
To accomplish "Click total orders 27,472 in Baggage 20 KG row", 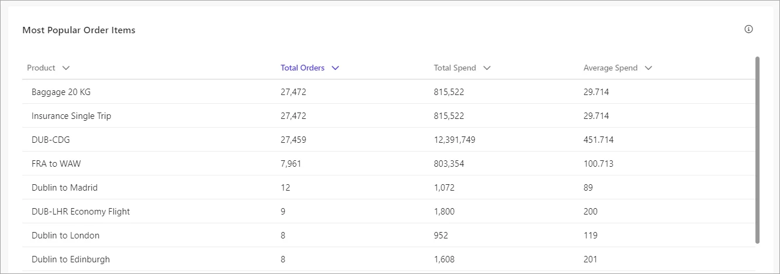I will (294, 92).
